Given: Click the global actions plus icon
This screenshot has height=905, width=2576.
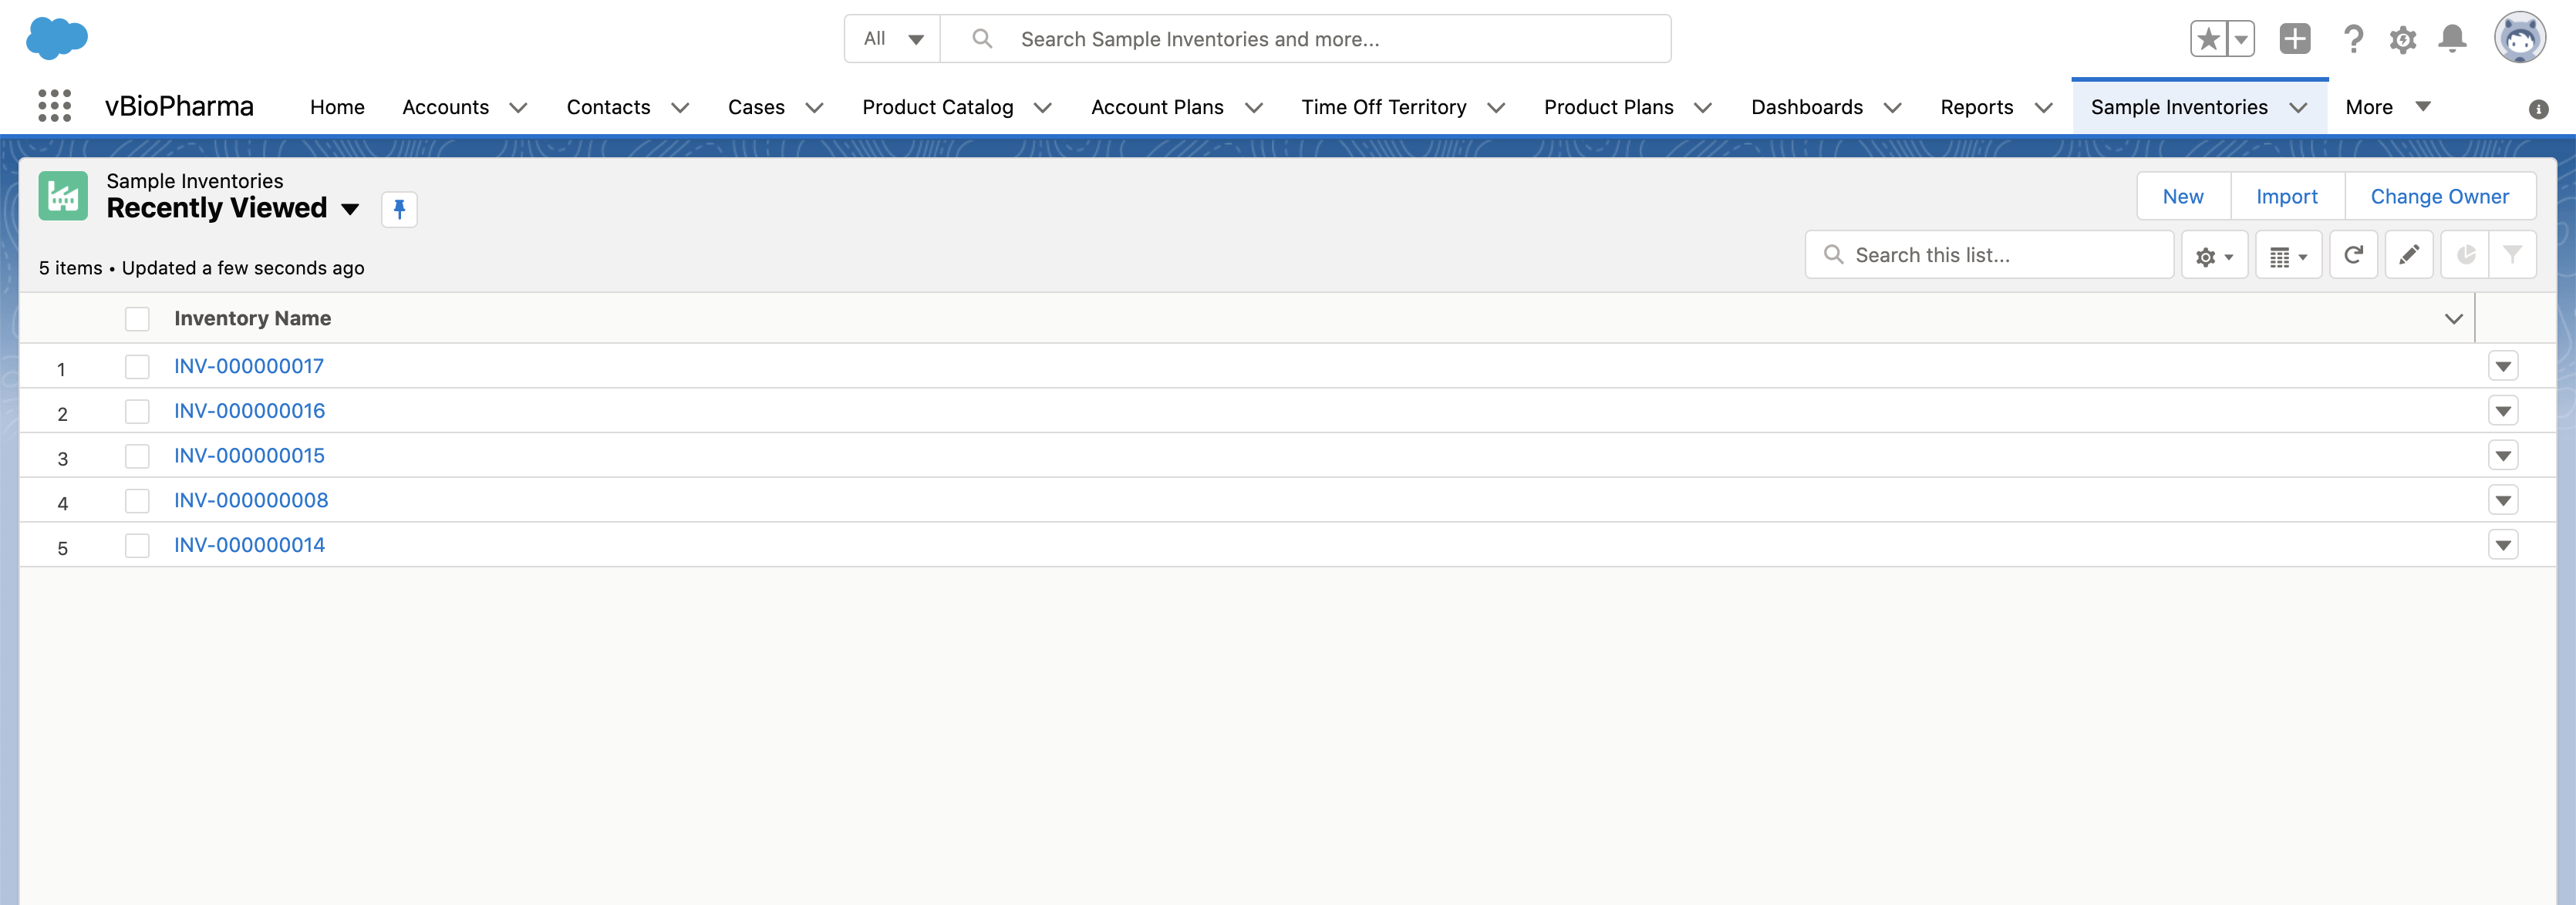Looking at the screenshot, I should 2294,39.
